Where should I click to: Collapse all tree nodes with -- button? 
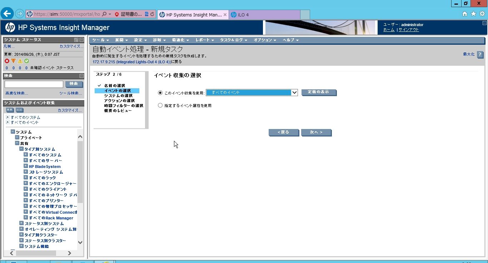tap(20, 110)
